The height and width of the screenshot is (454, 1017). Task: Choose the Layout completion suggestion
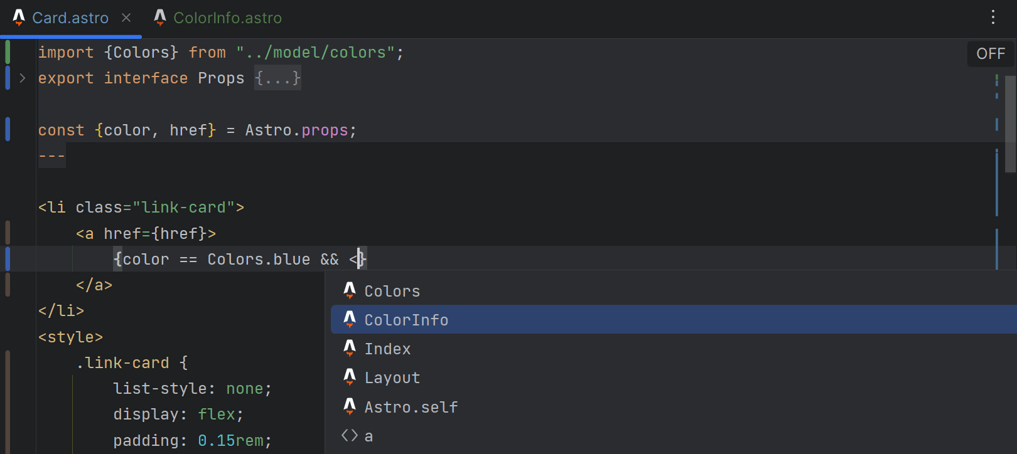(x=392, y=378)
